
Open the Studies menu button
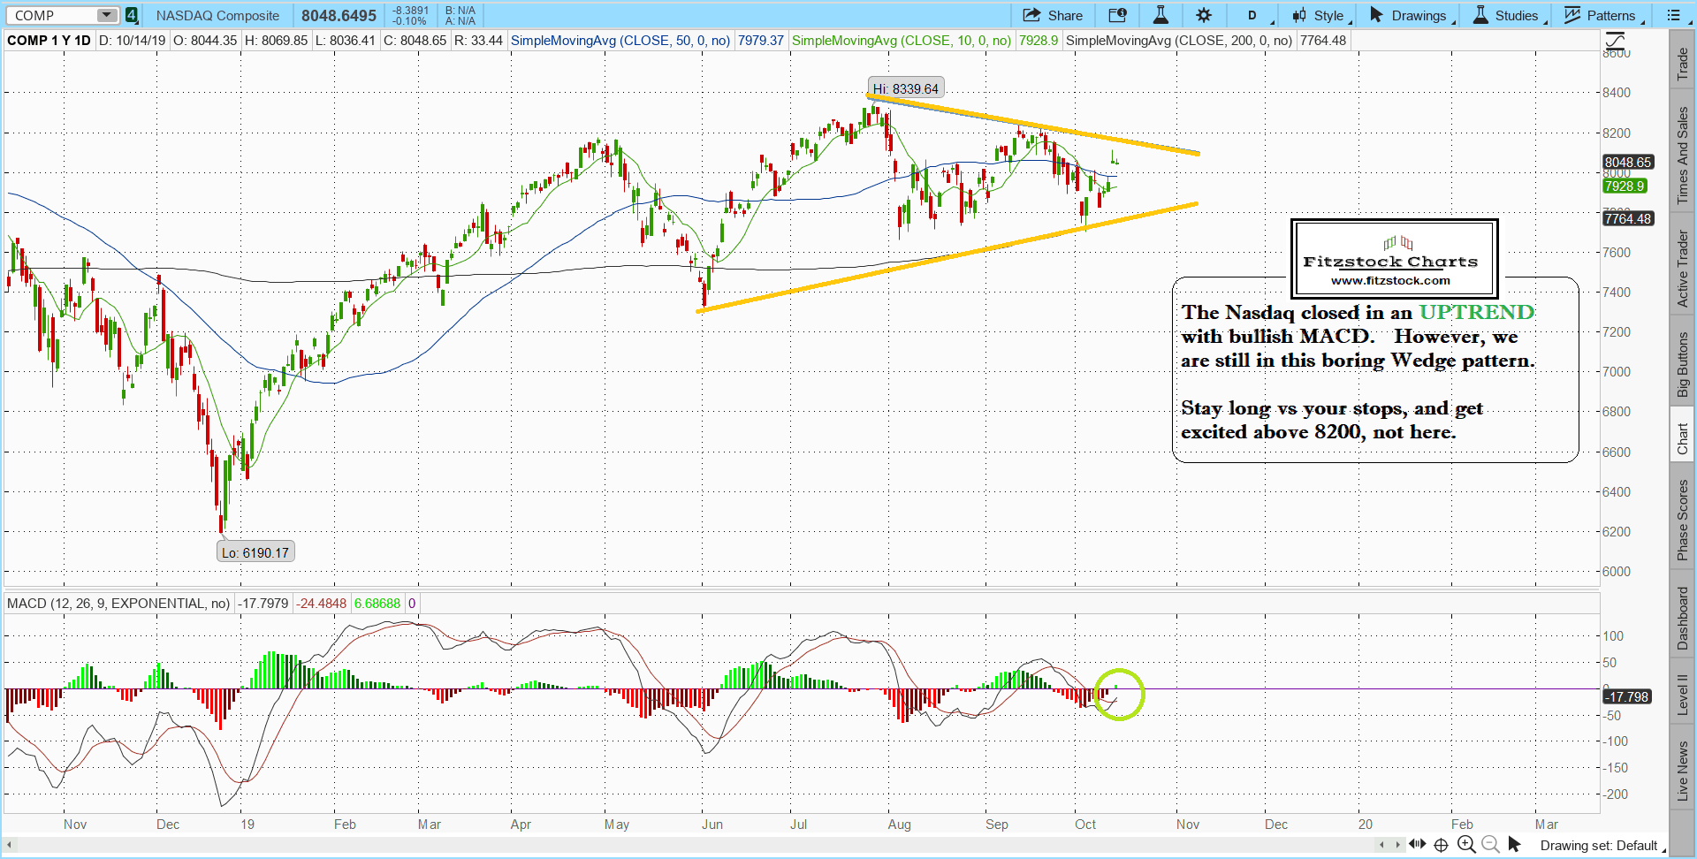point(1506,15)
